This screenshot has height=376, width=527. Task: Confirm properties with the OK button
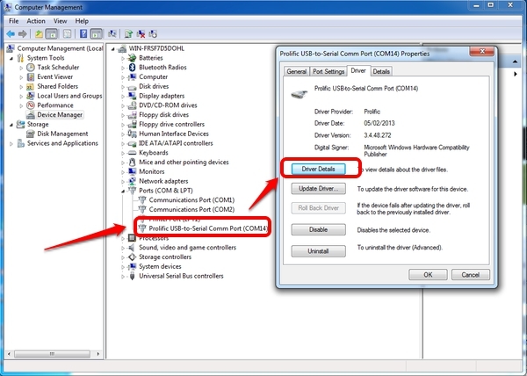click(x=428, y=275)
